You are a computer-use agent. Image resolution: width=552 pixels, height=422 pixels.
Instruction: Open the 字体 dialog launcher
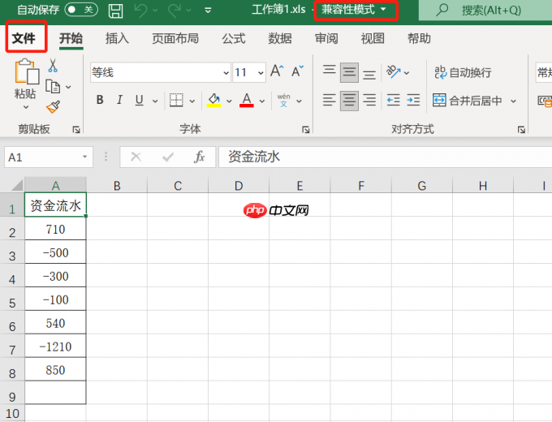pyautogui.click(x=305, y=130)
